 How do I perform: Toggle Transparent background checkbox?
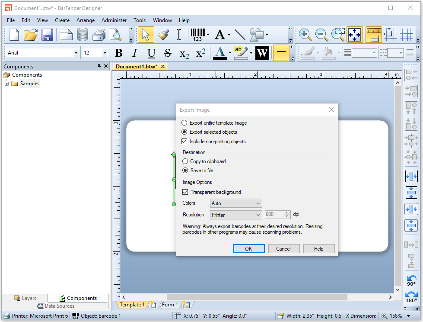[x=212, y=192]
